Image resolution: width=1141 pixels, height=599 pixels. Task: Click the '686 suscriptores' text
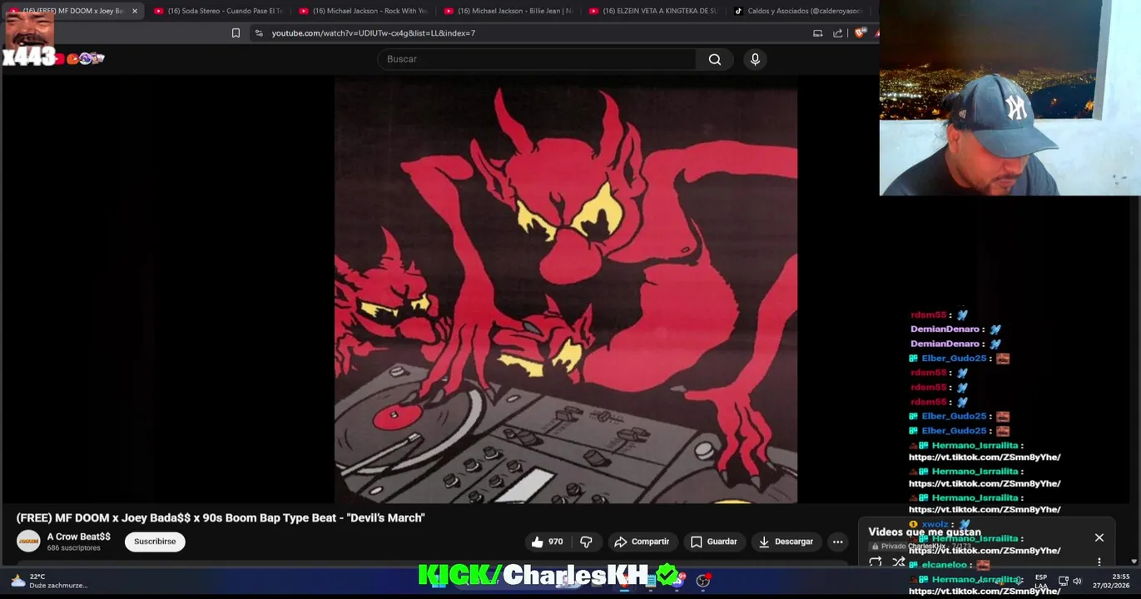point(73,548)
